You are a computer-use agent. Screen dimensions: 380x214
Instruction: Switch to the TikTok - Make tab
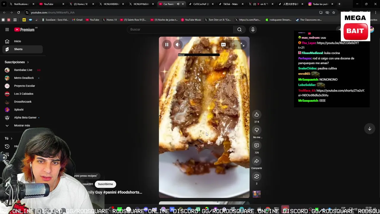point(230,4)
